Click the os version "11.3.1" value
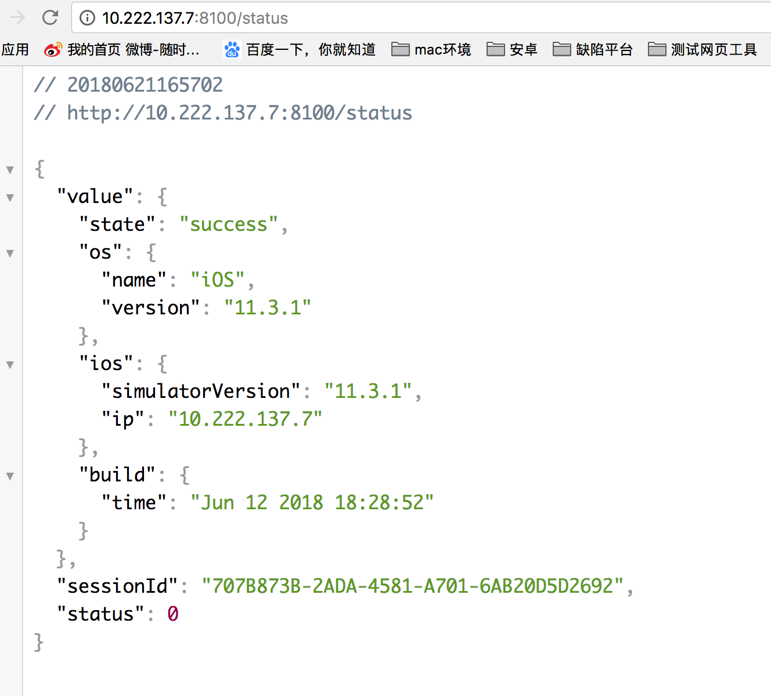The height and width of the screenshot is (696, 771). tap(268, 308)
